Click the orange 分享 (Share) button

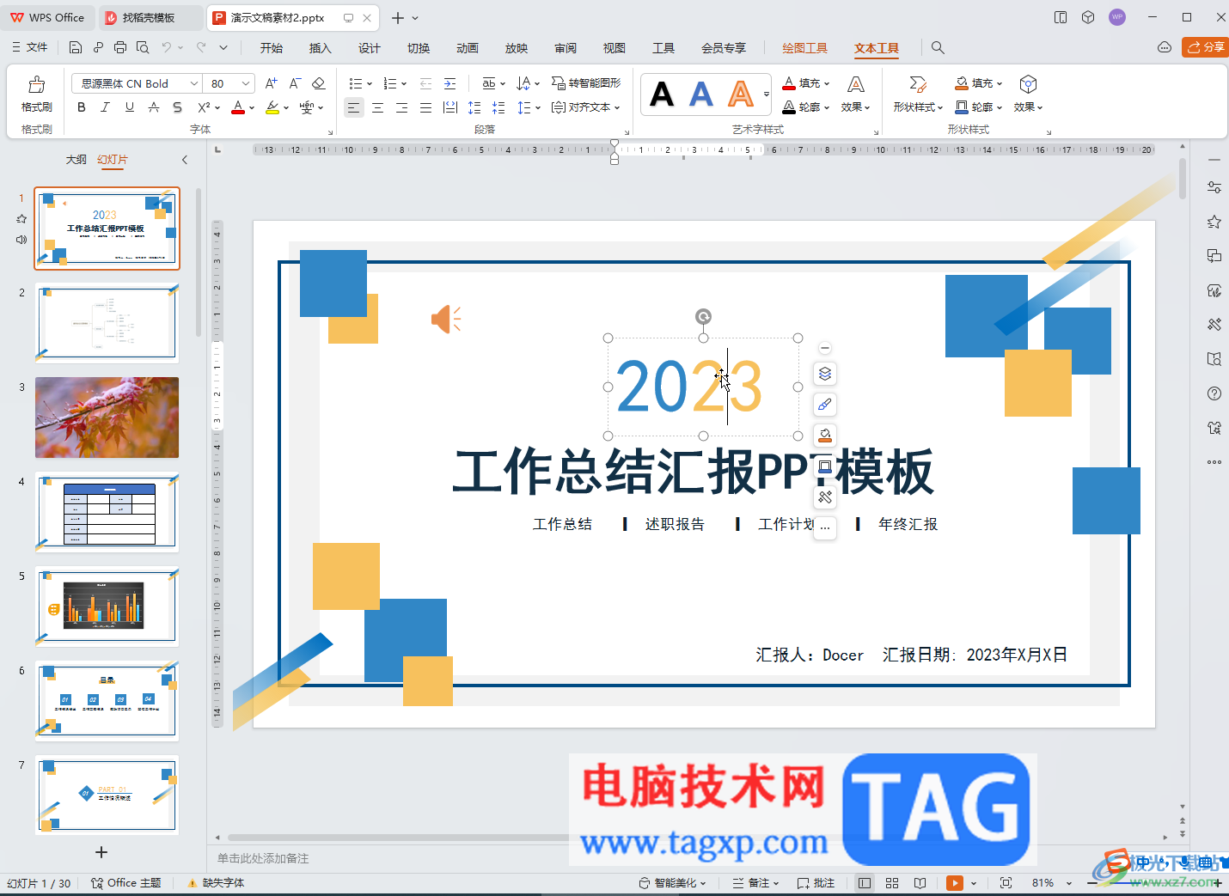click(x=1205, y=47)
